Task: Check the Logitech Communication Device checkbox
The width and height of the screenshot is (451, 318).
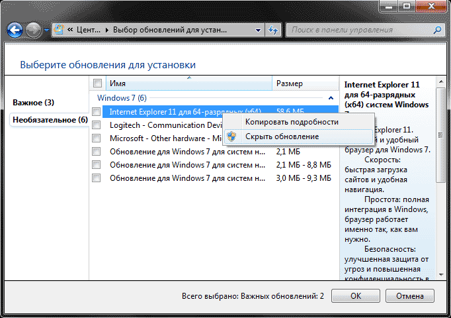Action: click(x=97, y=125)
